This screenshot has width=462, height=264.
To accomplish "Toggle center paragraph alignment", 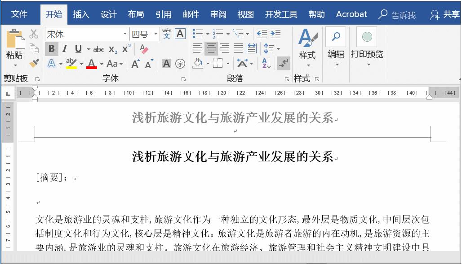I will (x=211, y=48).
